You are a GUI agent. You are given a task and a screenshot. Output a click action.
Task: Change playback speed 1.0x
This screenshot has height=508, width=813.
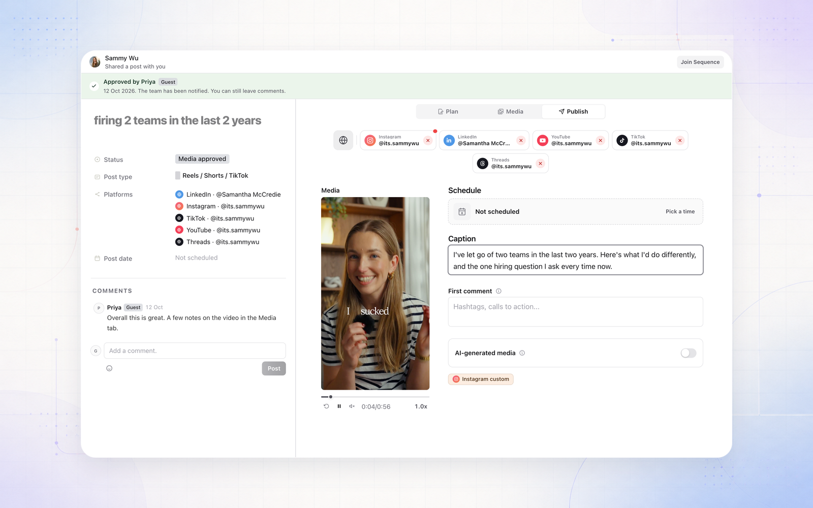(x=421, y=406)
